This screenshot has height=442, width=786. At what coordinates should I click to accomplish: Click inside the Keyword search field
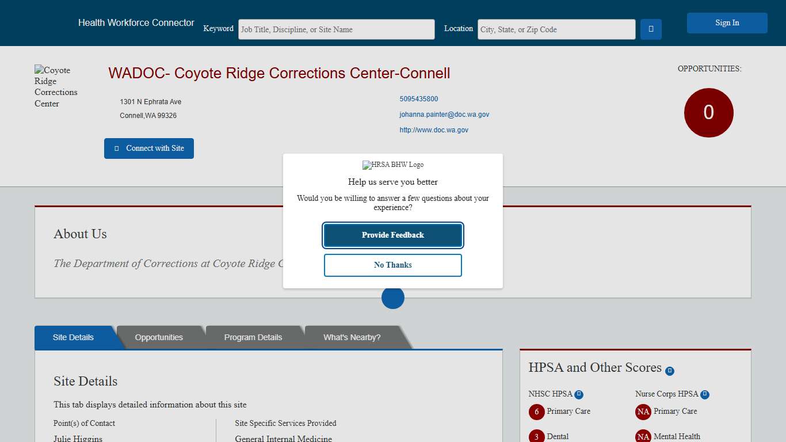tap(336, 29)
